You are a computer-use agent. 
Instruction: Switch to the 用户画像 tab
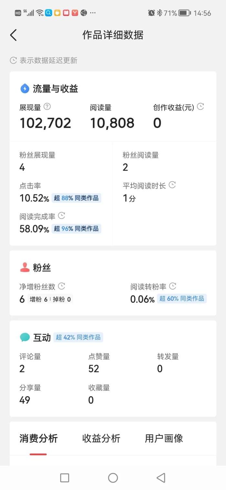pos(163,439)
